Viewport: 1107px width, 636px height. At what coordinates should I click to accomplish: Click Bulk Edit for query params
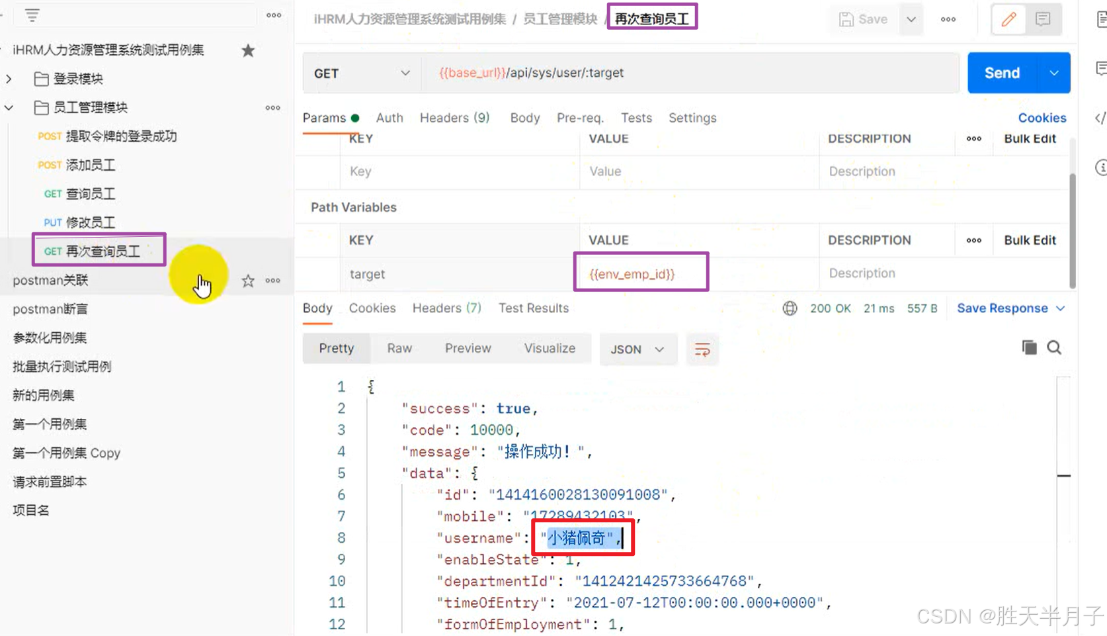click(x=1030, y=139)
